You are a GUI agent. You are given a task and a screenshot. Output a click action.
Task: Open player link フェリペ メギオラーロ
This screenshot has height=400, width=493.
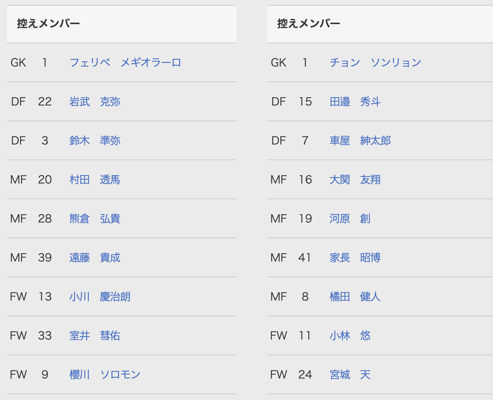coord(125,62)
